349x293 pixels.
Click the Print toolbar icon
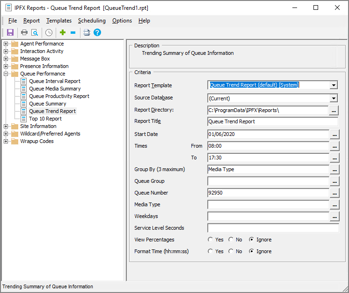pyautogui.click(x=24, y=32)
